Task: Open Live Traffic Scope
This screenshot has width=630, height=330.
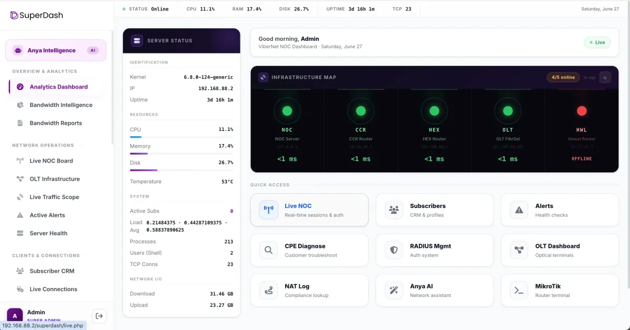Action: (x=56, y=197)
